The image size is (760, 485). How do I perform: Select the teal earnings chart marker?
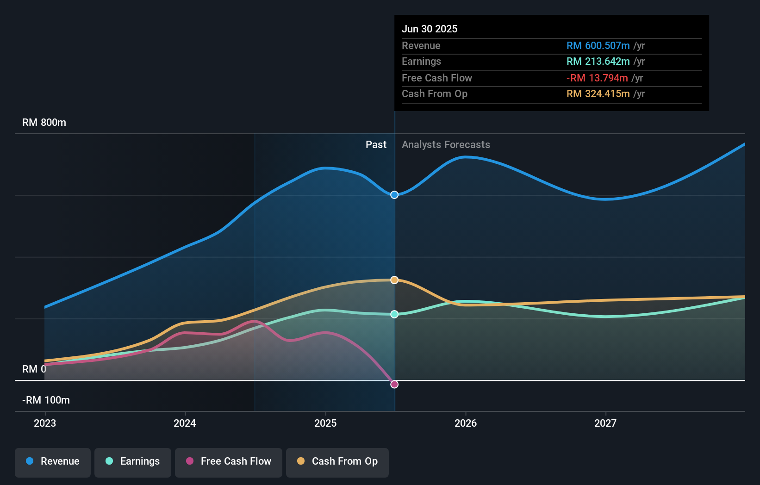click(x=394, y=314)
